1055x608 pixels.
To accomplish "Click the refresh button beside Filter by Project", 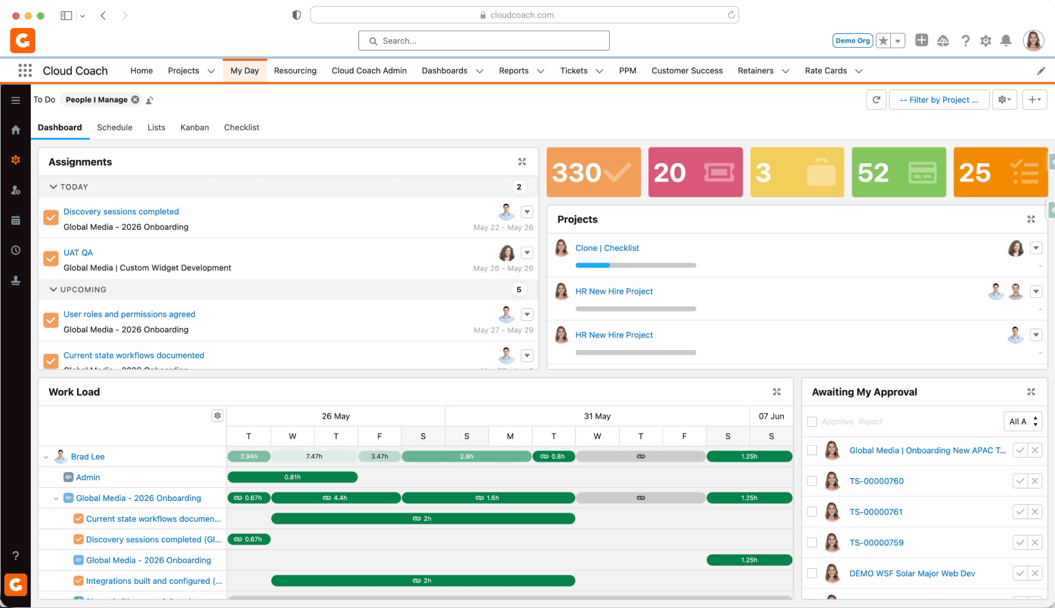I will 877,100.
